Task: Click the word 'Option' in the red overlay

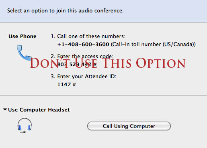Action: coord(161,63)
